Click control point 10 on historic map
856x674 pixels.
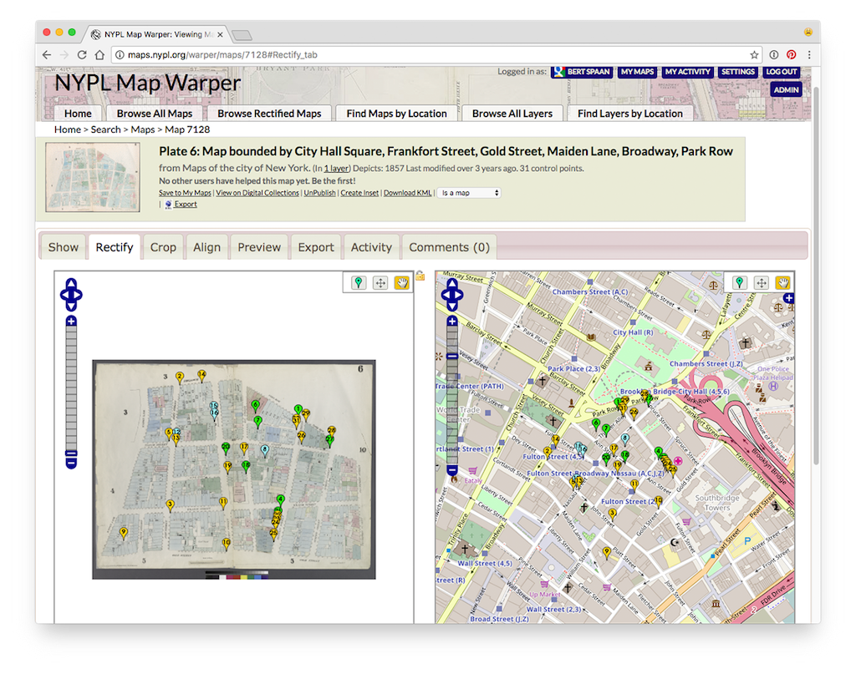(x=226, y=543)
